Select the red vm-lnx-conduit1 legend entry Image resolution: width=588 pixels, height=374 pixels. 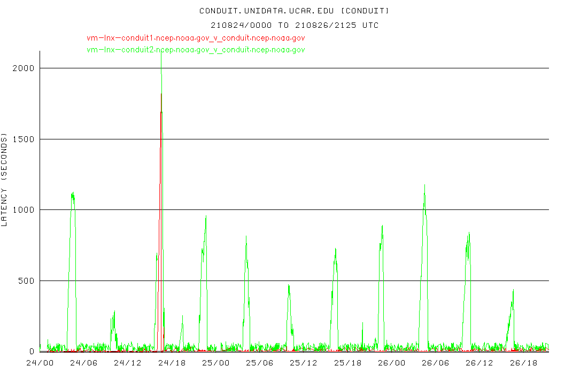pyautogui.click(x=196, y=38)
